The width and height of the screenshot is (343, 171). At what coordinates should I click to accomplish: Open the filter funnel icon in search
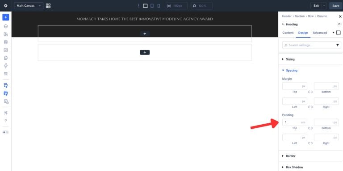point(338,45)
